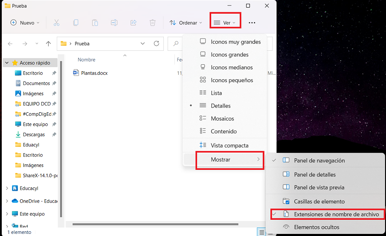
Task: Collapse the Acceso rápido tree node
Action: click(7, 63)
